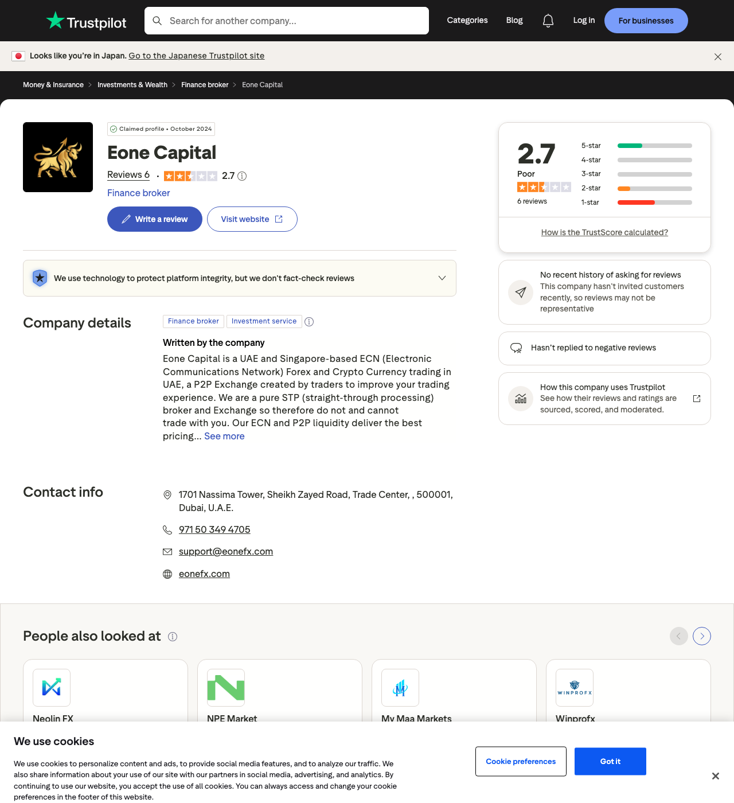Viewport: 734px width, 803px height.
Task: Click the Investment service tag
Action: click(x=264, y=321)
